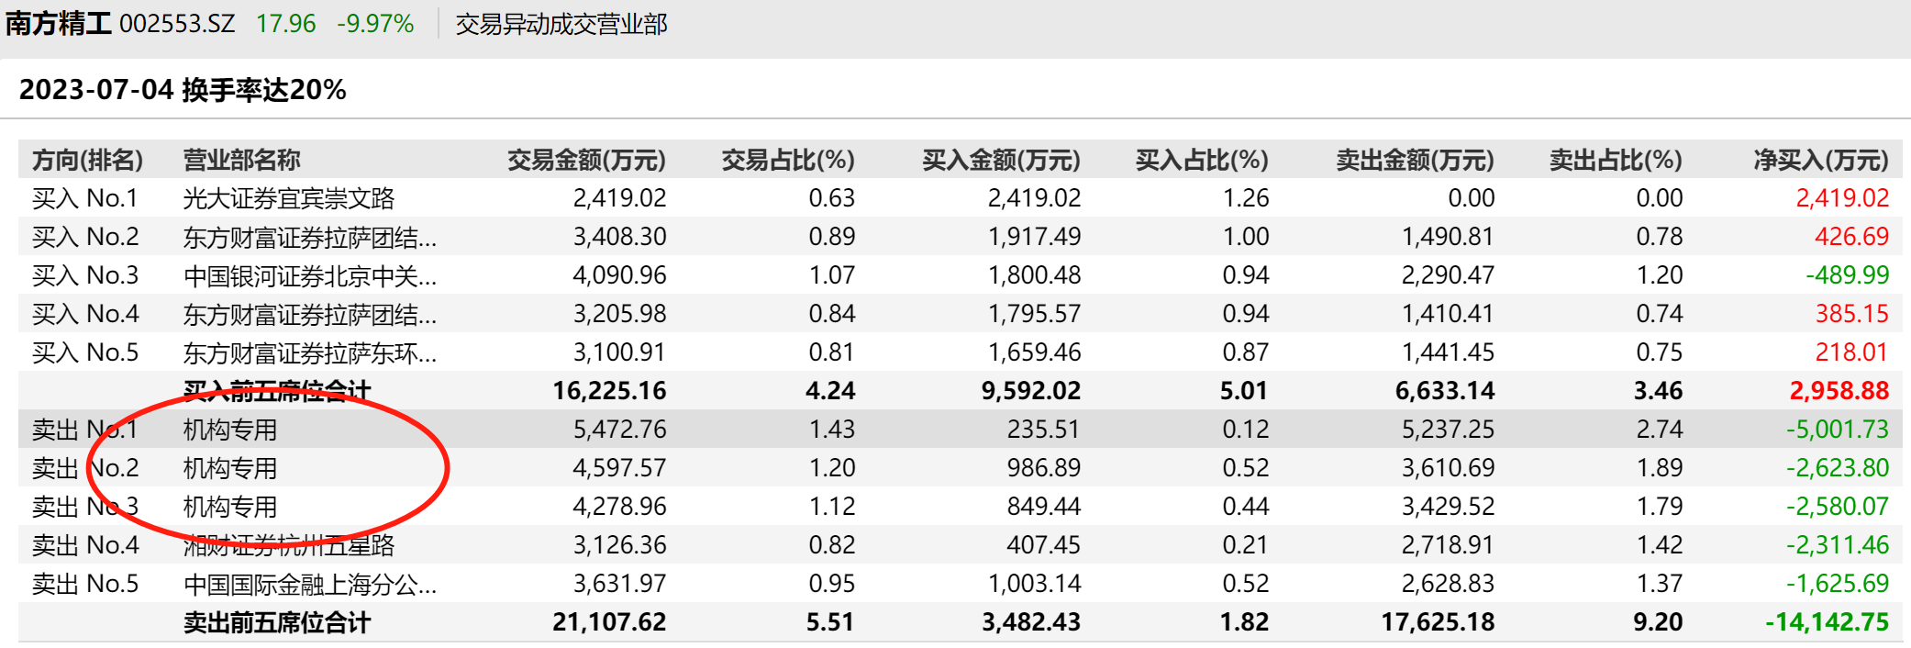This screenshot has width=1911, height=648.
Task: Click the 营业部名称 column header
Action: (x=241, y=160)
